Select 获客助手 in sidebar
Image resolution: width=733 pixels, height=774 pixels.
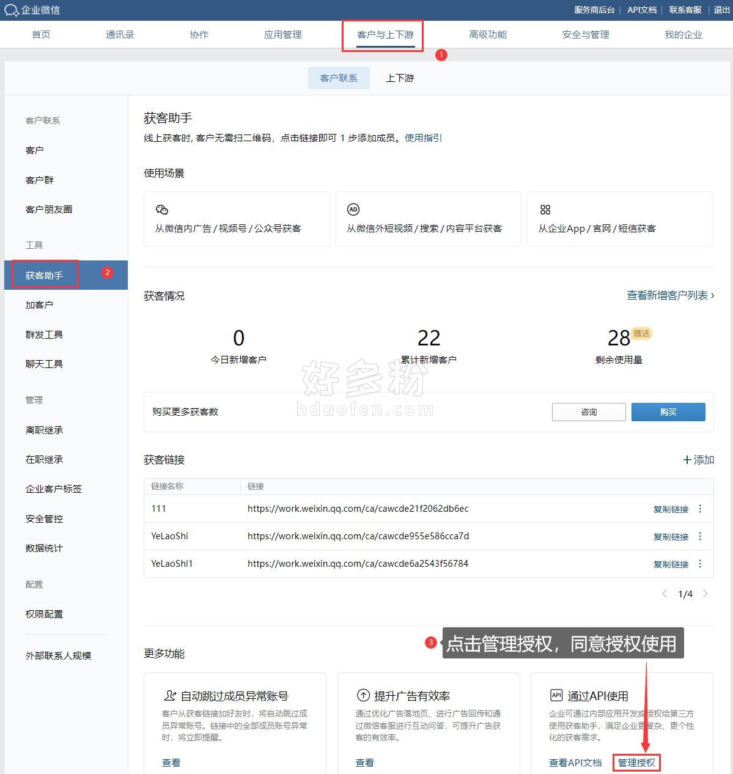click(x=66, y=275)
